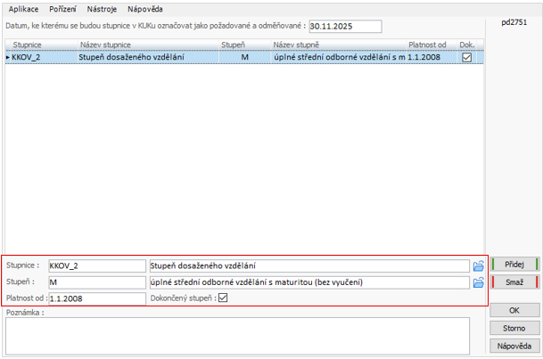Click the Nápověda button below Storno

(514, 345)
